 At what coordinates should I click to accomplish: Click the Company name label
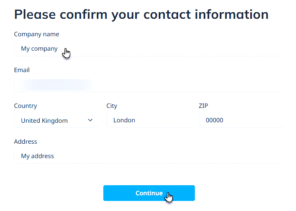coord(37,34)
